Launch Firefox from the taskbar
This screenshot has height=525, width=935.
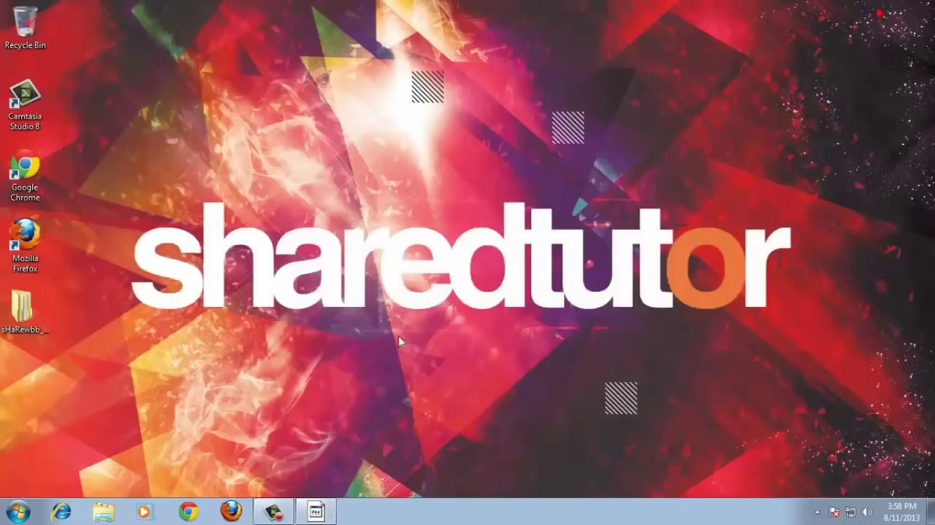(x=231, y=512)
